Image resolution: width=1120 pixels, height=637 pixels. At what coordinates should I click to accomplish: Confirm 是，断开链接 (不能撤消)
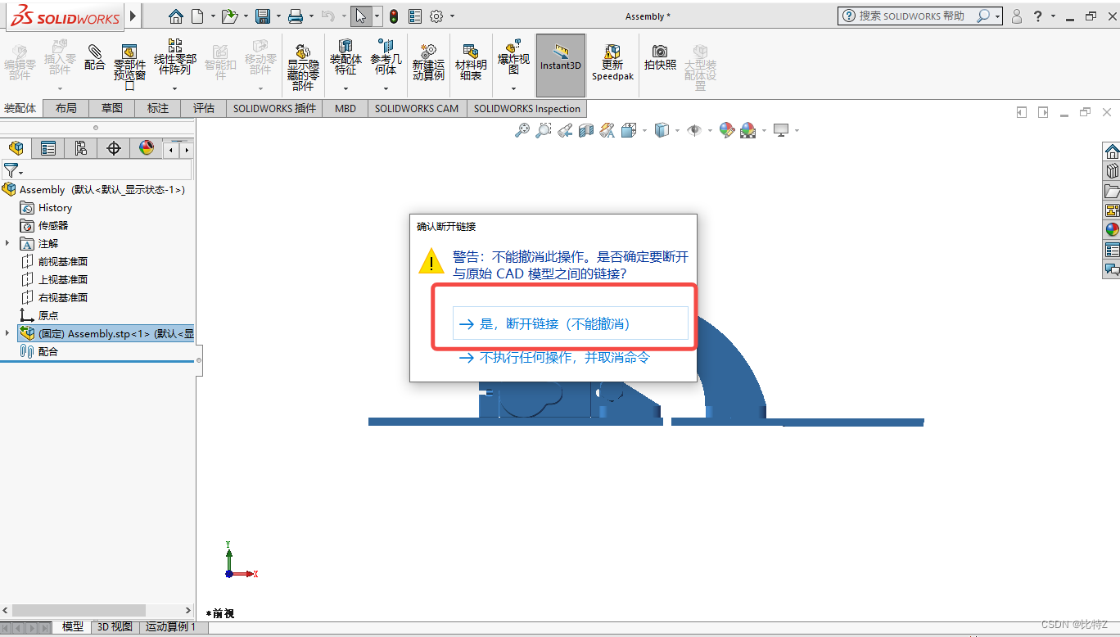571,323
